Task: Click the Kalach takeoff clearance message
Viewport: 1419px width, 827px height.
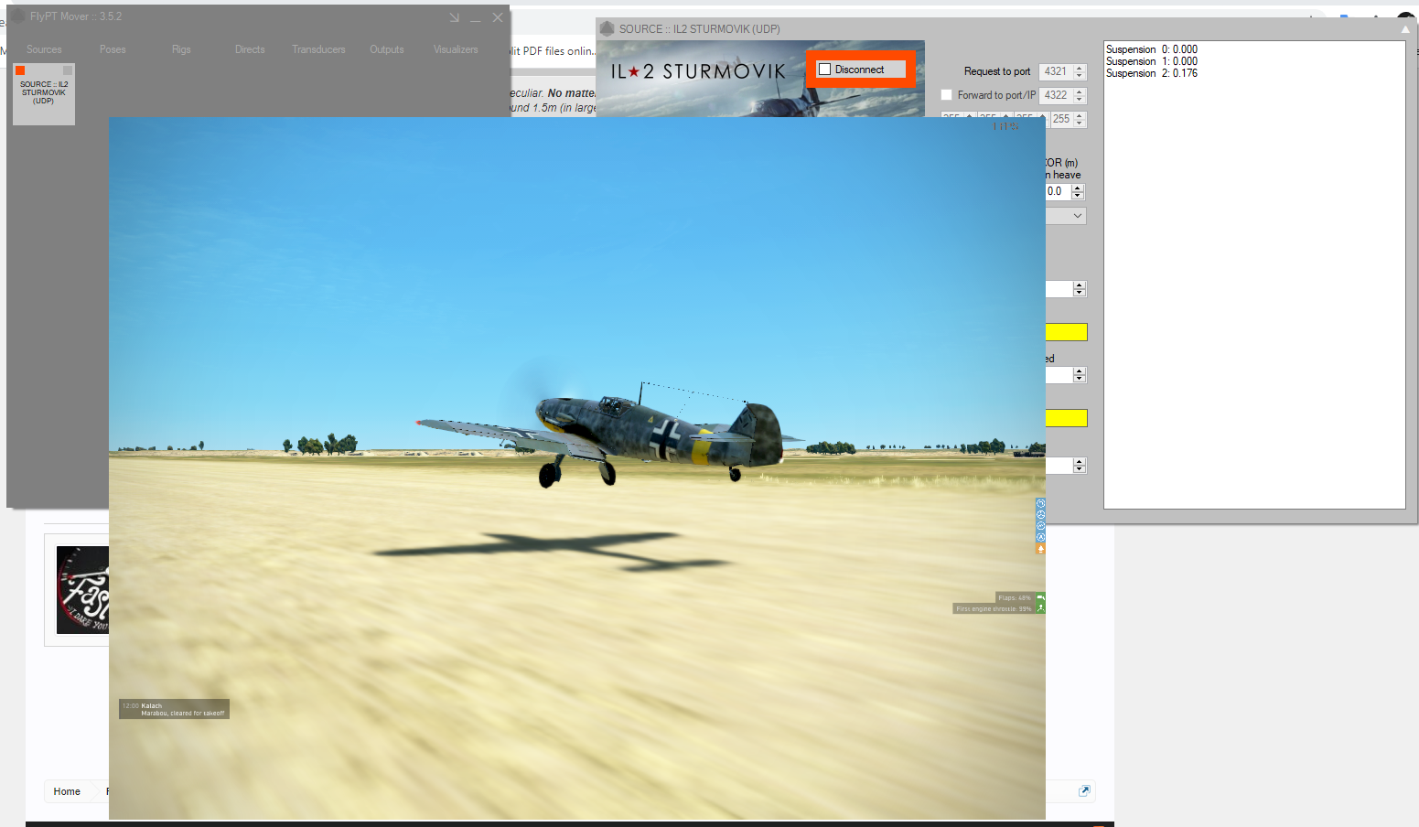Action: pyautogui.click(x=174, y=709)
